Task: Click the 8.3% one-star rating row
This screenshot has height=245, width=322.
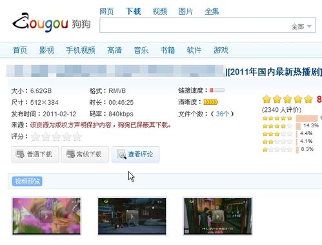Action: click(288, 149)
